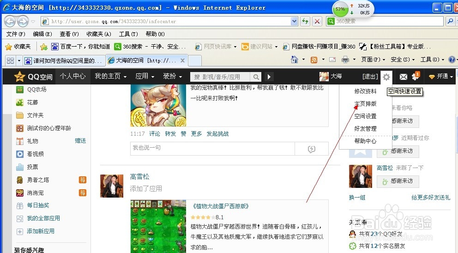Click the RSS feeds icon

click(314, 60)
